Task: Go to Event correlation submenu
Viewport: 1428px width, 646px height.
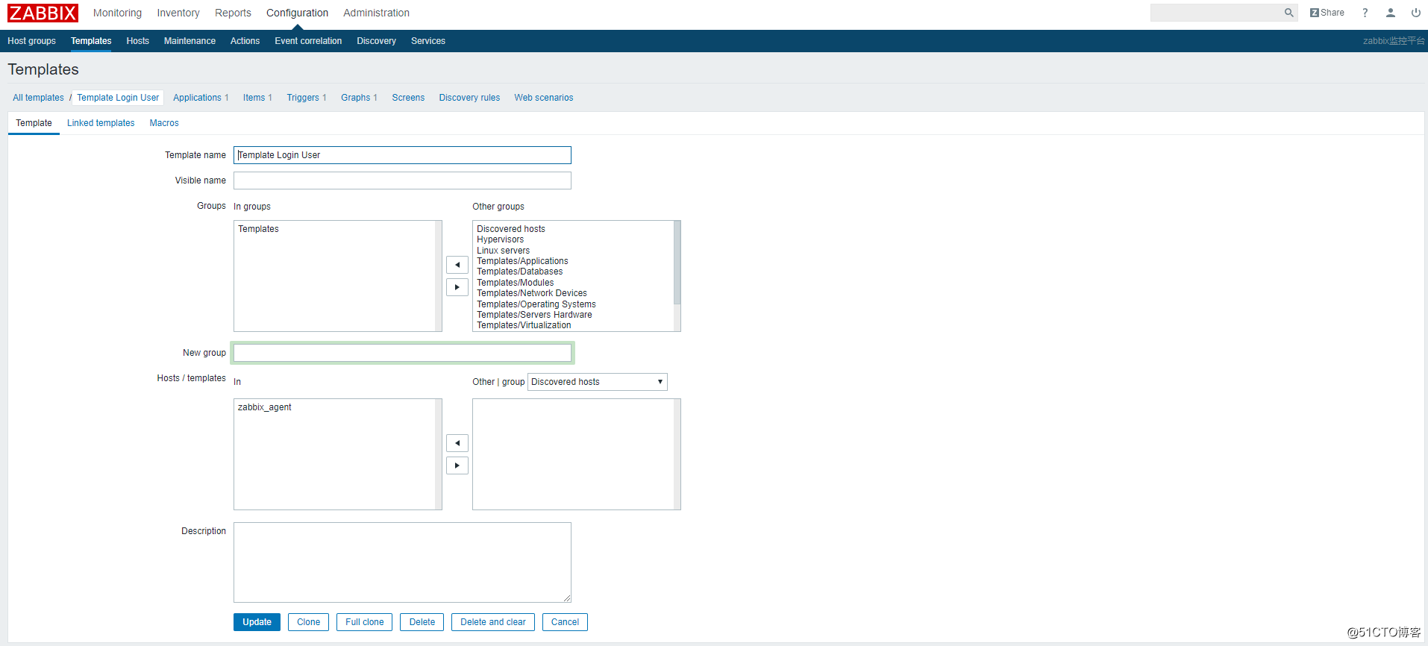Action: click(x=308, y=41)
